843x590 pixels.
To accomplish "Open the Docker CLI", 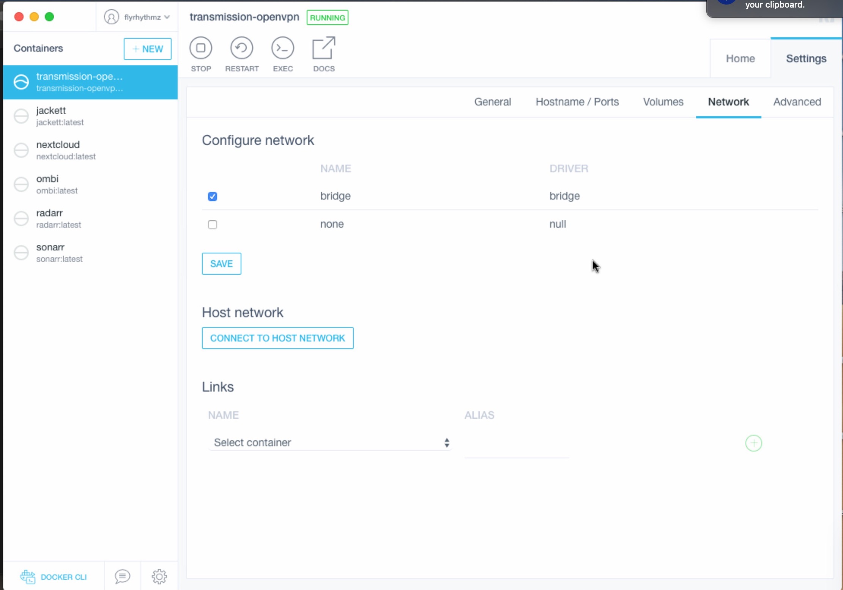I will (x=54, y=577).
